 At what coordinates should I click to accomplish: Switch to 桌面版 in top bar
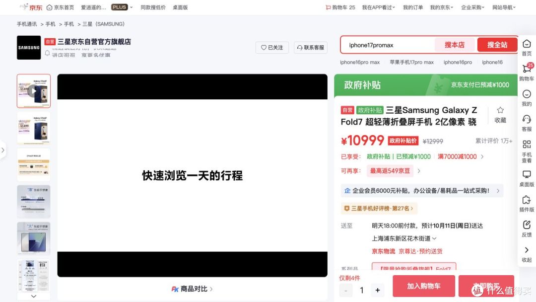pos(180,7)
